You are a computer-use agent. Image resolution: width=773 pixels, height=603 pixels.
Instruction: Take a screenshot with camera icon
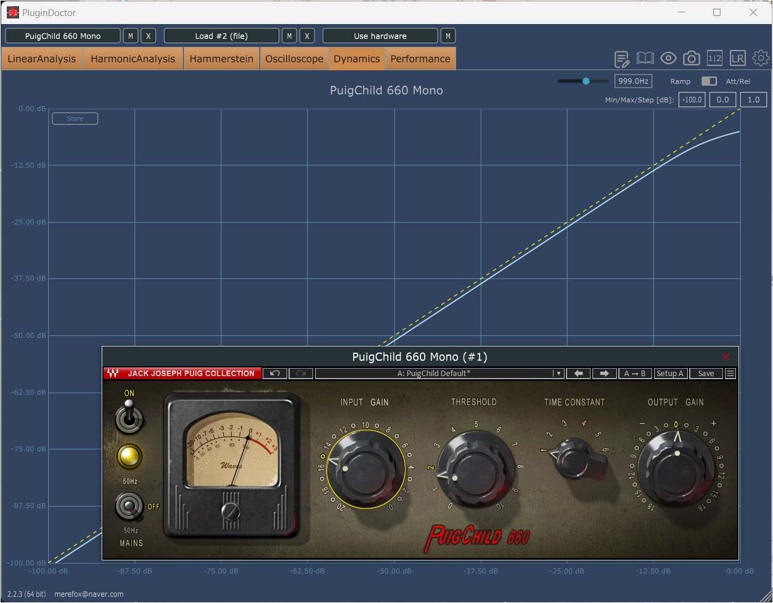click(x=692, y=59)
